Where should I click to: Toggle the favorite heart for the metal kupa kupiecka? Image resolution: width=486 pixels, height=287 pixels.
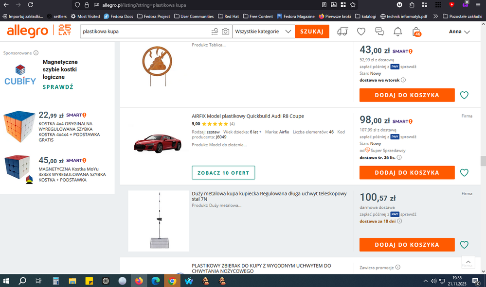pyautogui.click(x=464, y=245)
